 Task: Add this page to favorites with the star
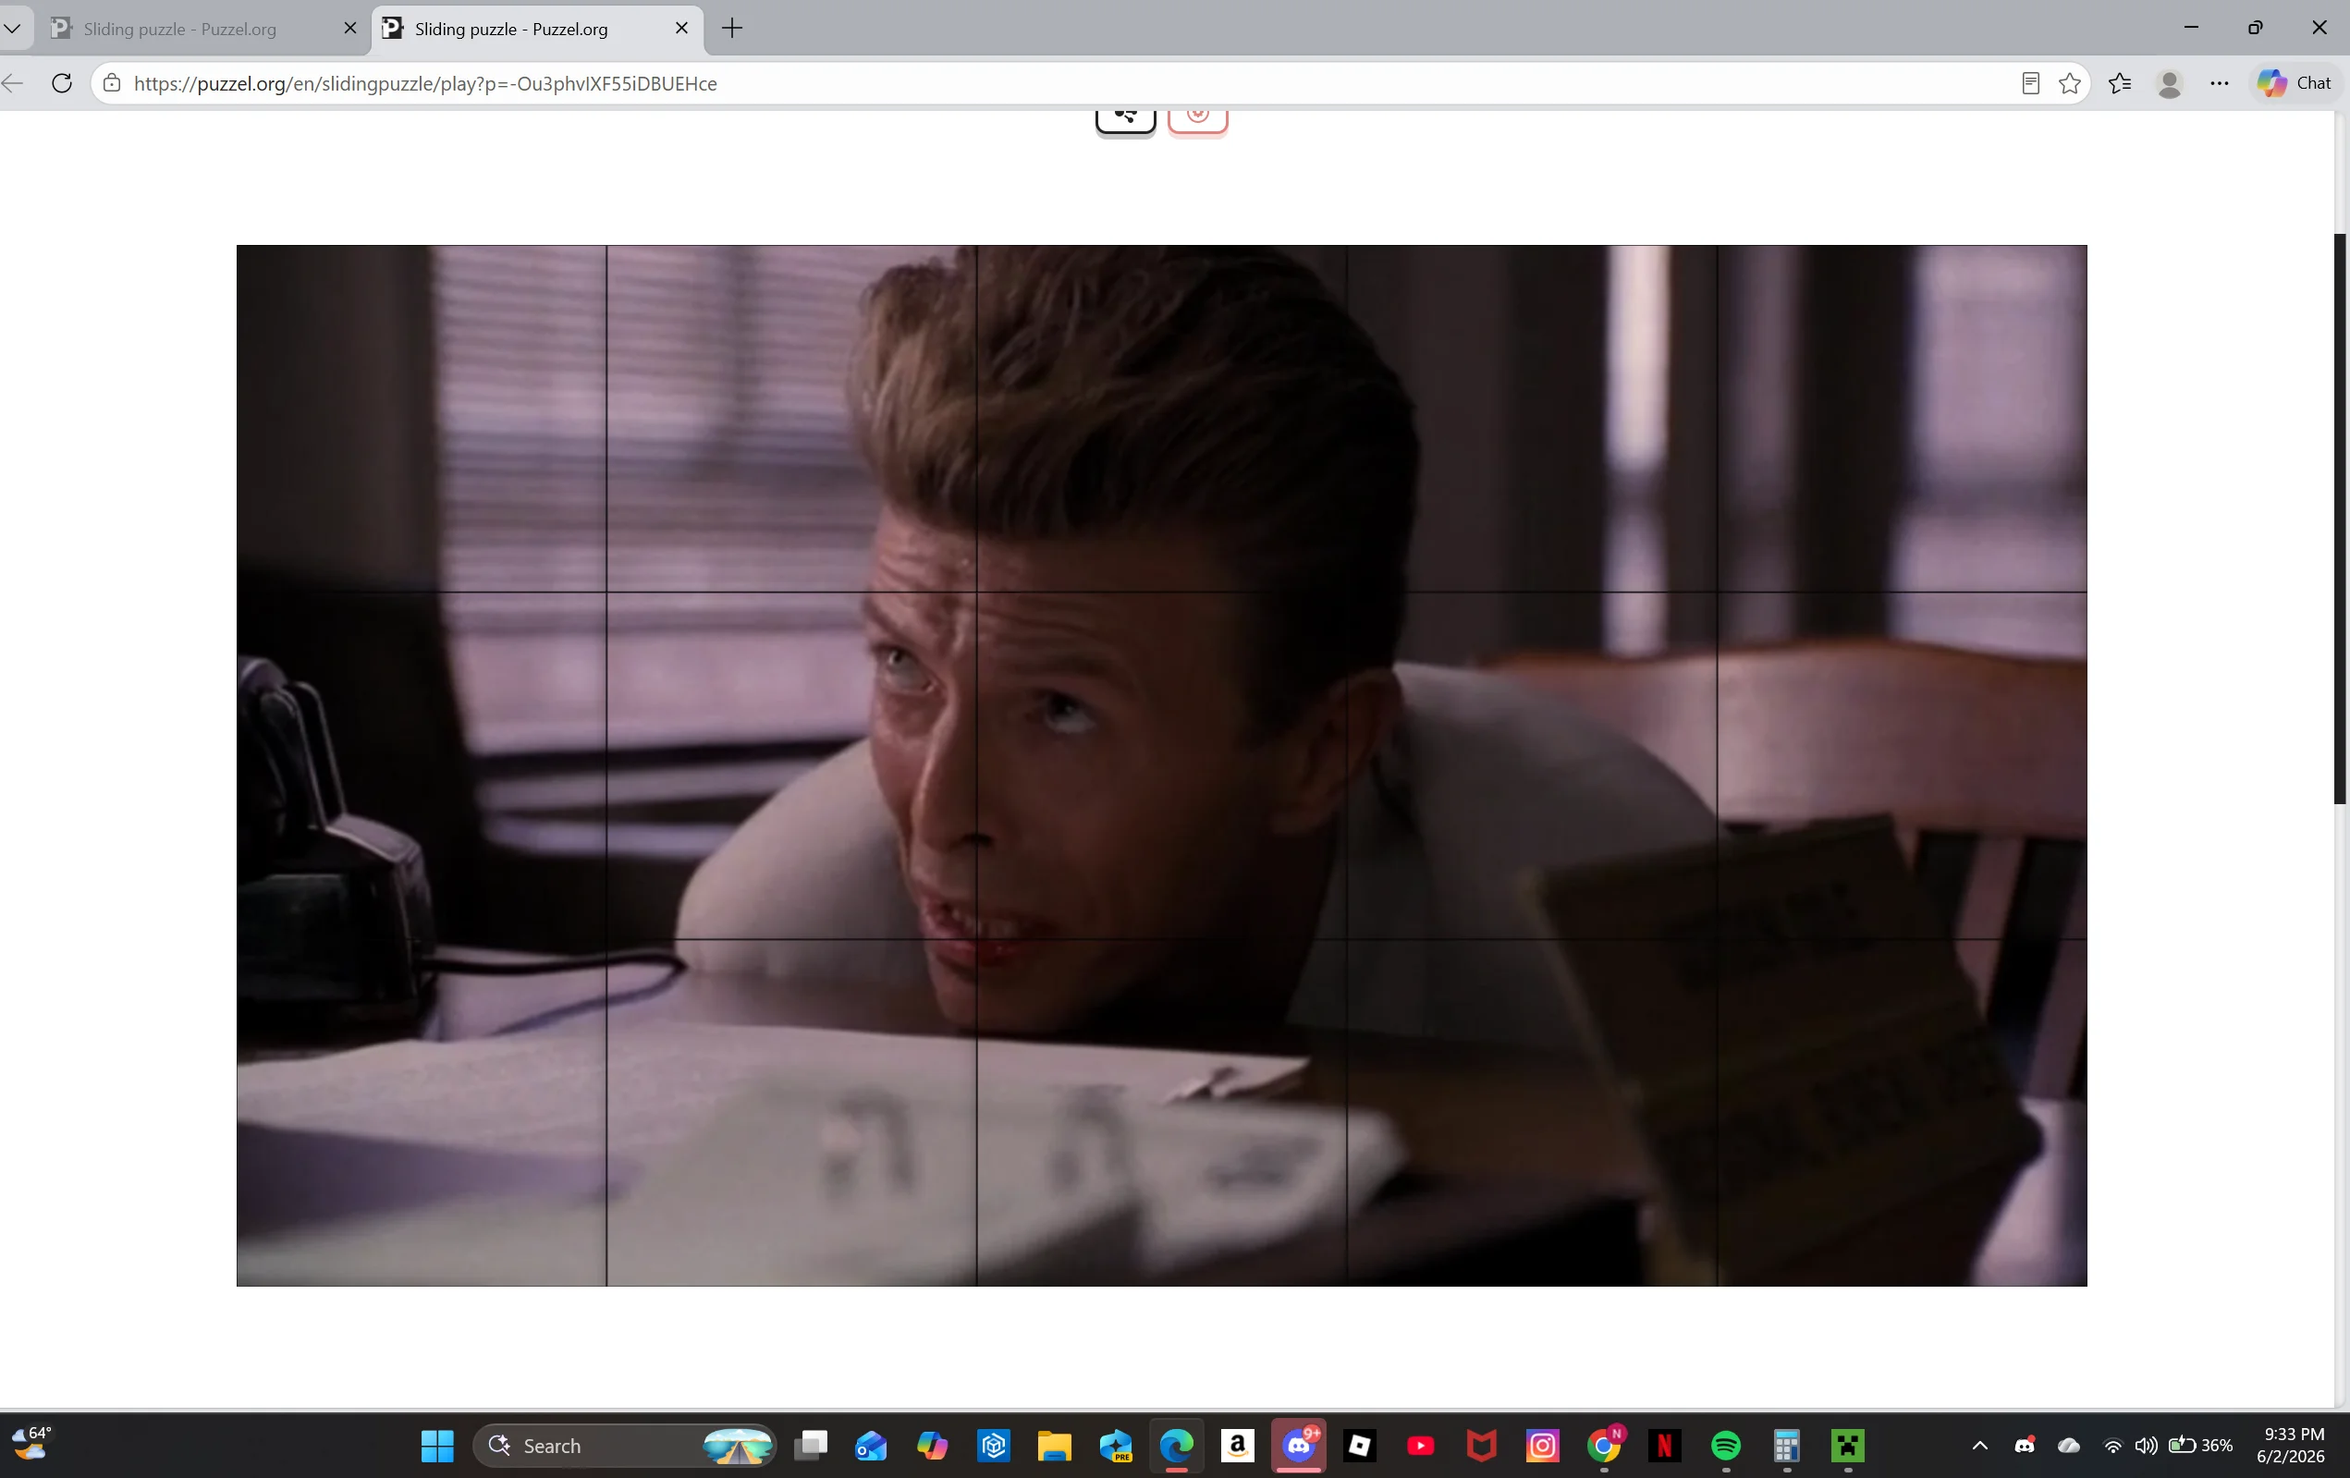tap(2069, 83)
